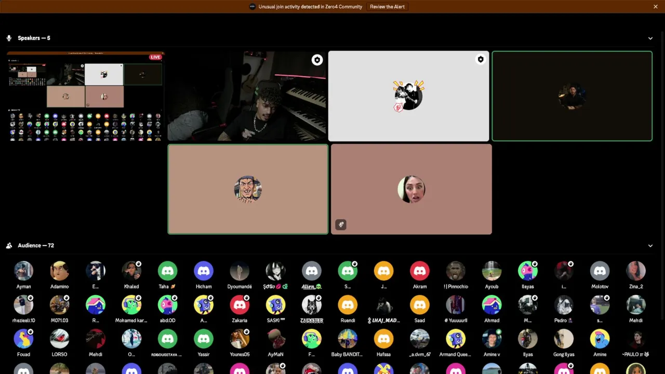Click the "# Yuuuuurll" audience name
The width and height of the screenshot is (665, 374).
(456, 320)
